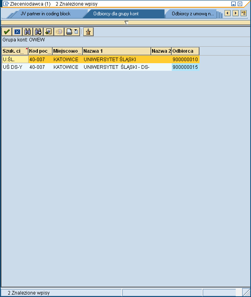This screenshot has width=251, height=297.
Task: Select the U.ŚL. search term cell
Action: pyautogui.click(x=15, y=60)
